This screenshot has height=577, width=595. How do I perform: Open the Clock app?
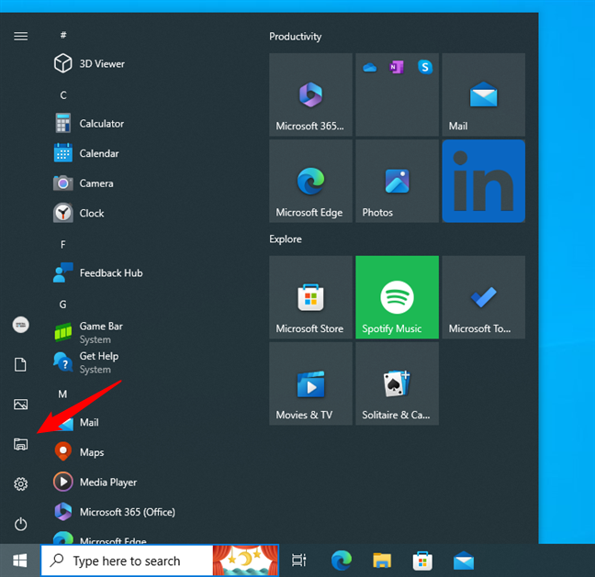79,213
